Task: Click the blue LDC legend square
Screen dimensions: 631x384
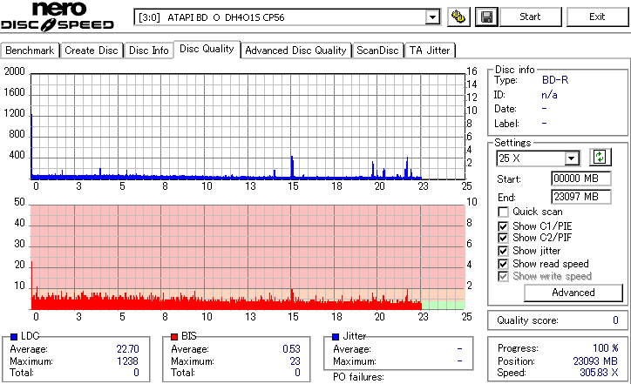Action: click(14, 337)
